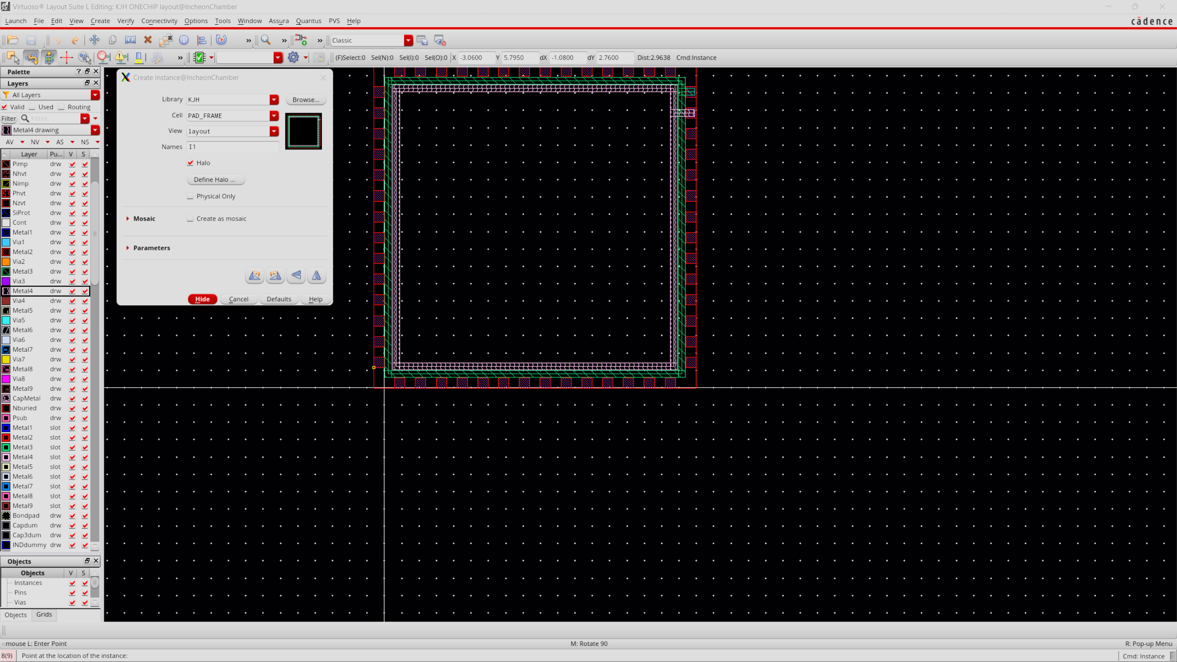This screenshot has width=1177, height=662.
Task: Click the flip horizontal icon in dialog
Action: [x=317, y=275]
